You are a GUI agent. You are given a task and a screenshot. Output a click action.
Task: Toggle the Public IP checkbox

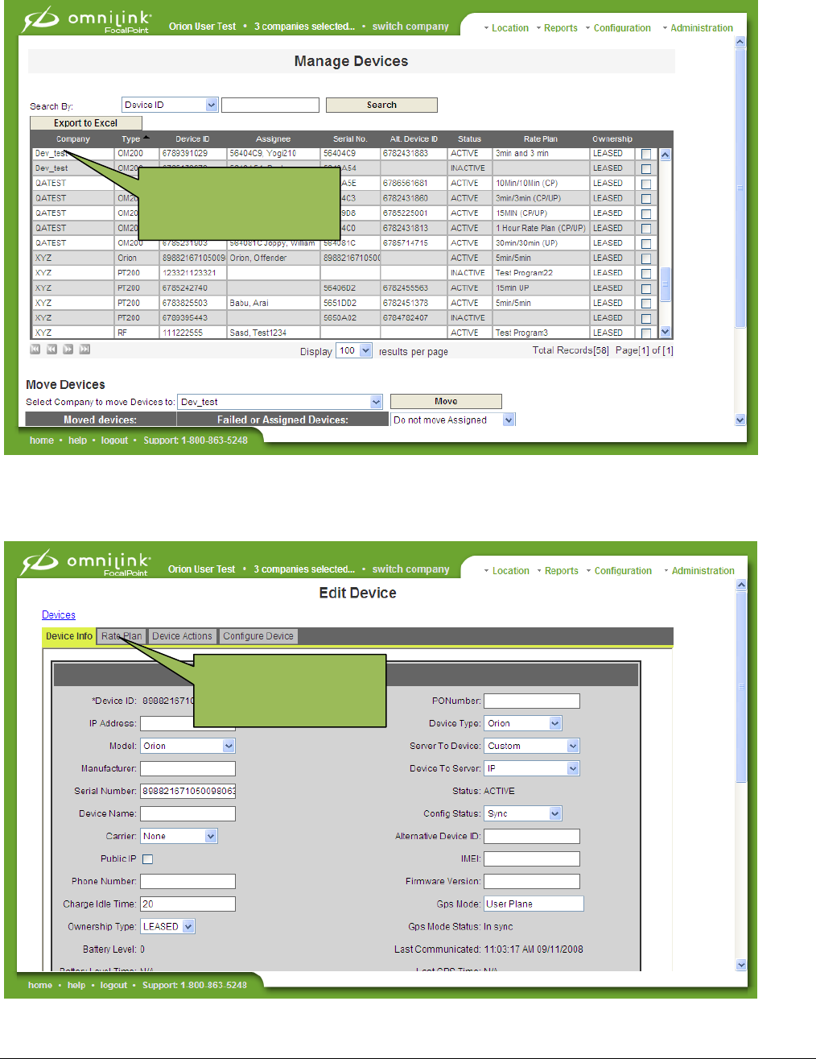coord(147,859)
